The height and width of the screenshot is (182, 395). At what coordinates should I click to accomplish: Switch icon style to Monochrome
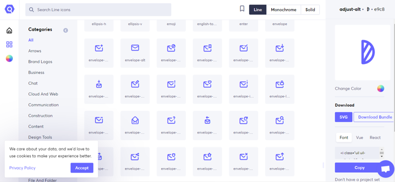click(x=284, y=10)
